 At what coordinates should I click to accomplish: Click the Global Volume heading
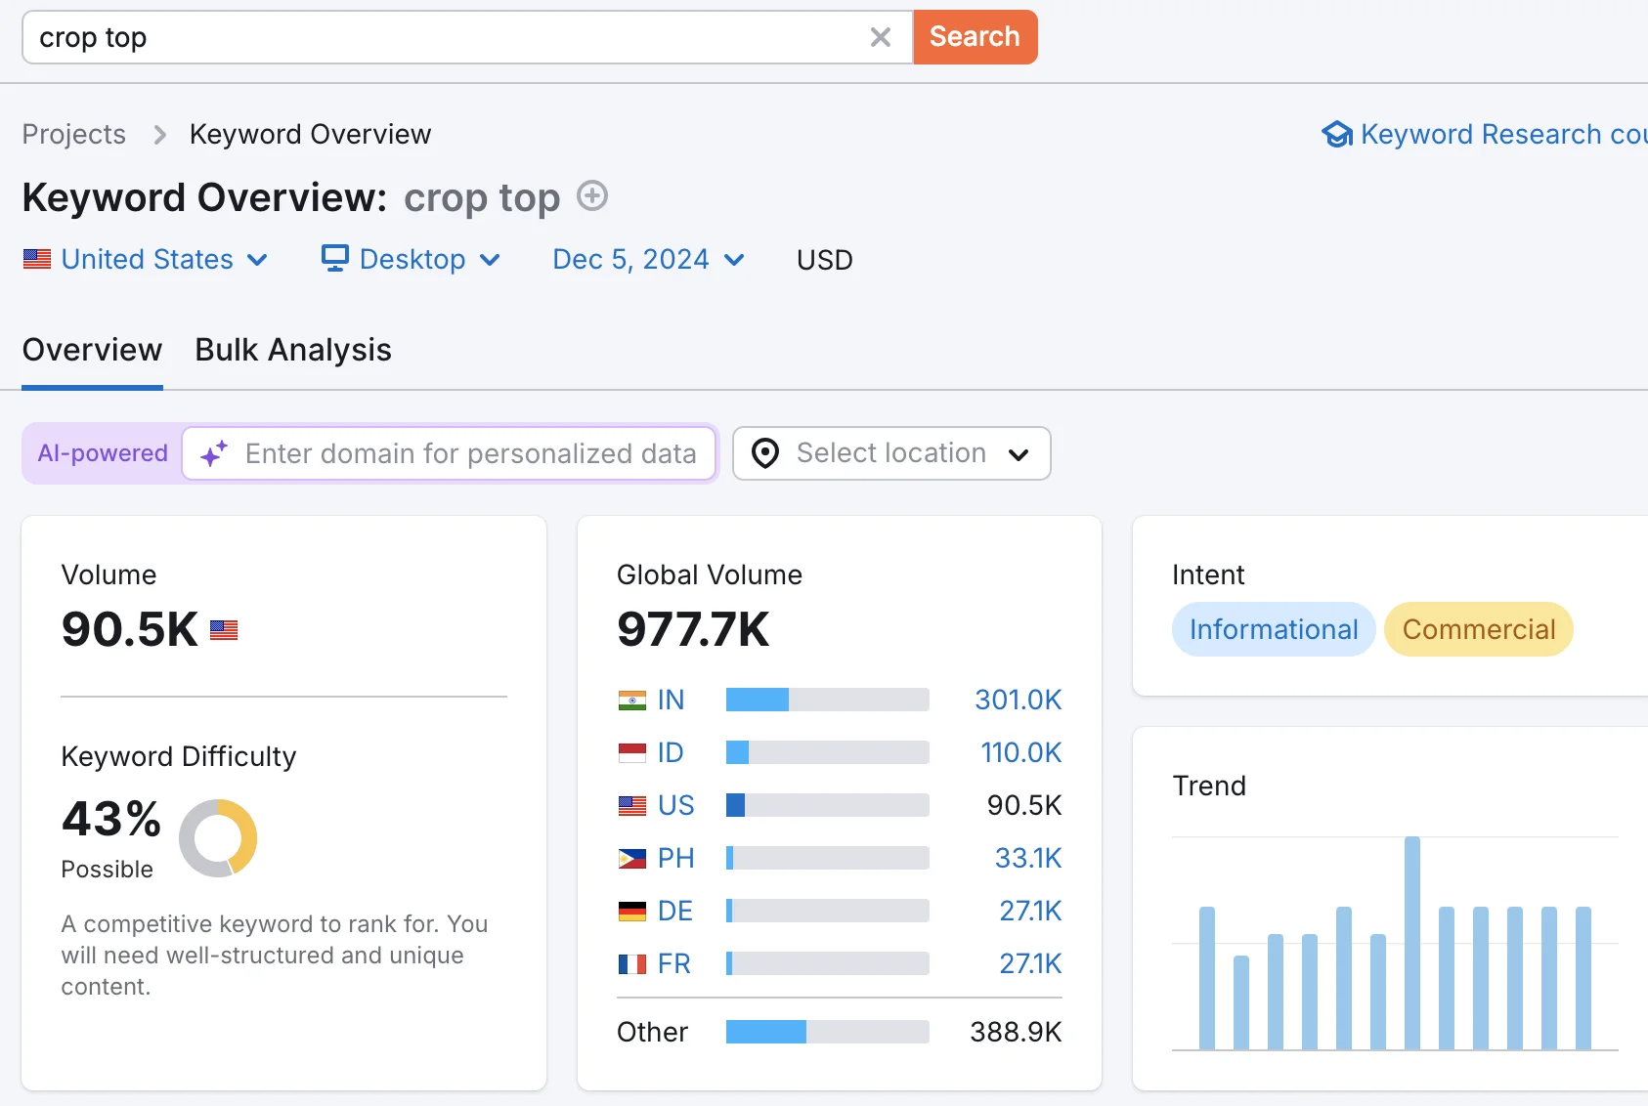pos(710,574)
